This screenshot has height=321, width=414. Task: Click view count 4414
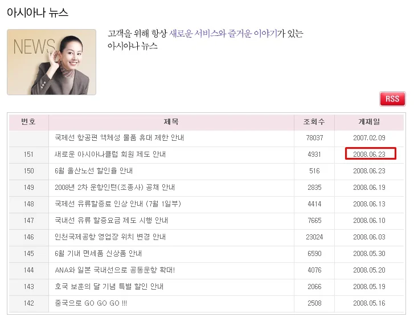pyautogui.click(x=314, y=204)
